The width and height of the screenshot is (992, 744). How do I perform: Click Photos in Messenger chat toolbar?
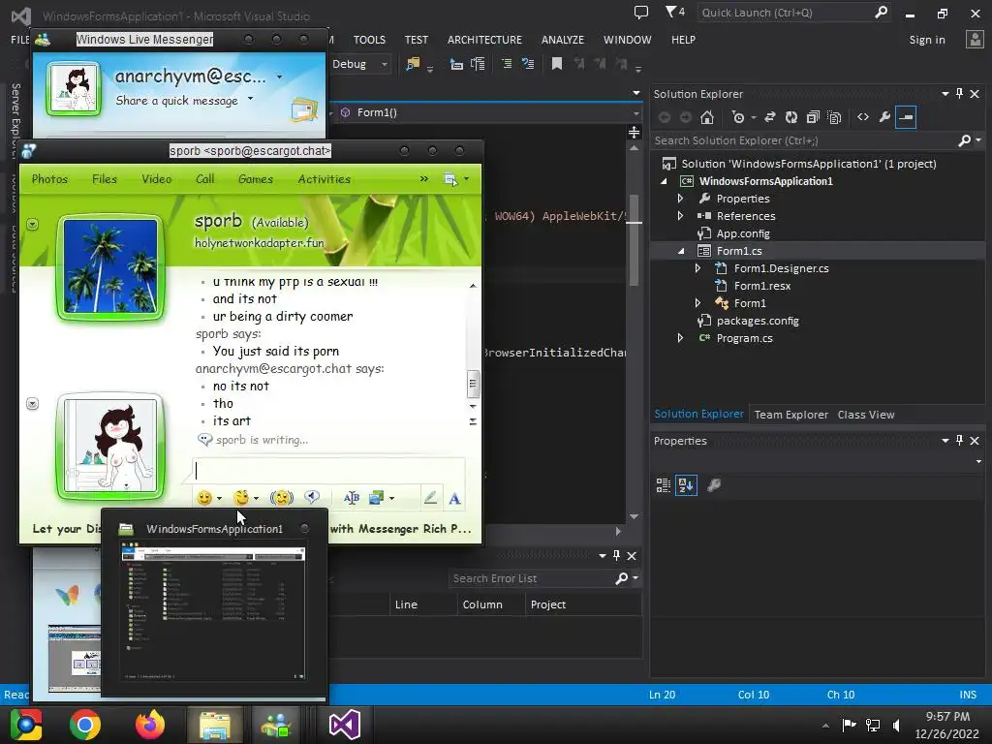pos(49,179)
